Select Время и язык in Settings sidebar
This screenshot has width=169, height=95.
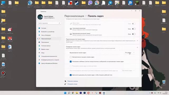[x=49, y=49]
